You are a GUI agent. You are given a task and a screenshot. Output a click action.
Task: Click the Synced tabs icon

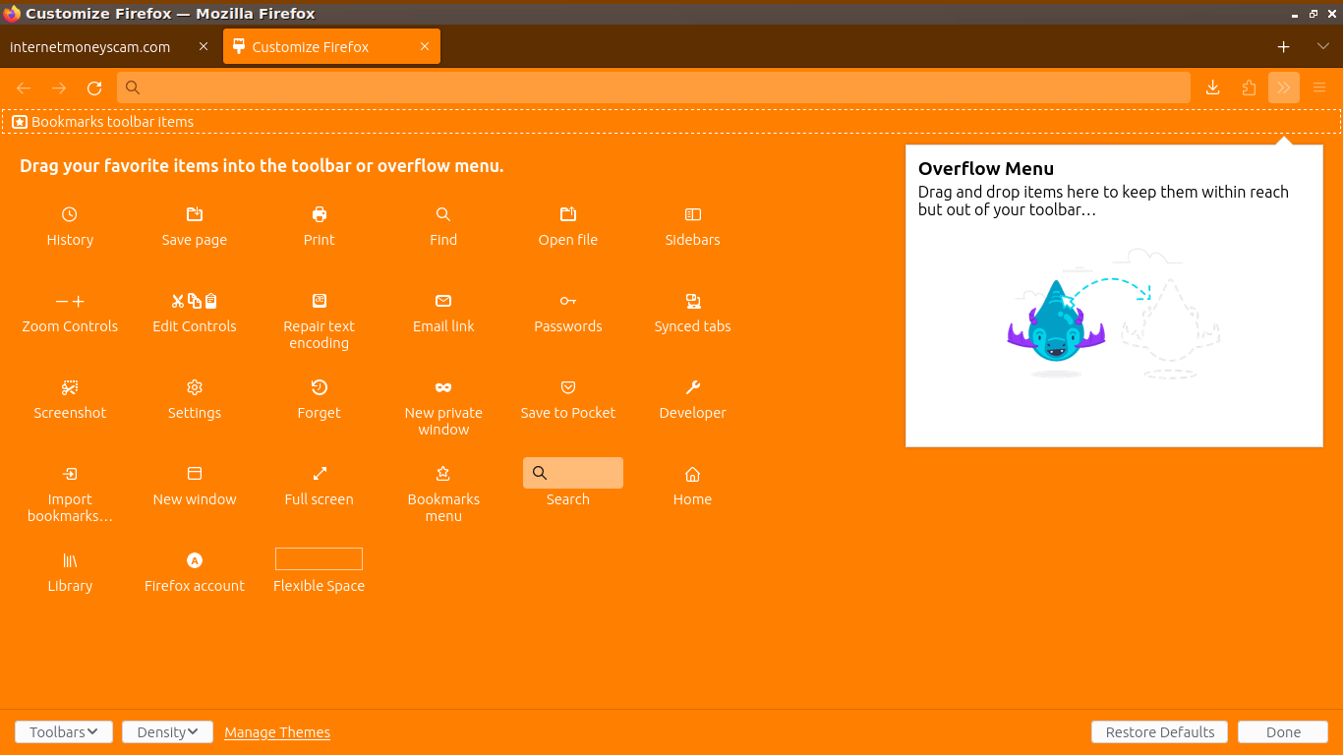pos(692,301)
